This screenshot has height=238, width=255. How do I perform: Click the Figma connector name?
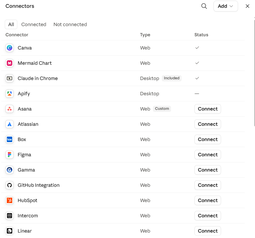click(24, 155)
